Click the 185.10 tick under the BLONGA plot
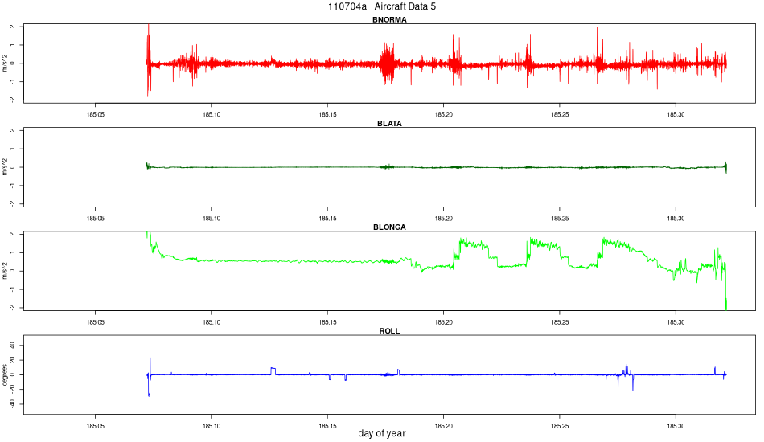The height and width of the screenshot is (442, 764). coord(212,321)
